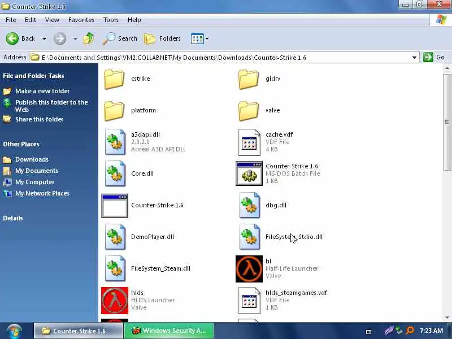Open the File menu
Screen dimensions: 452x339
click(x=11, y=20)
